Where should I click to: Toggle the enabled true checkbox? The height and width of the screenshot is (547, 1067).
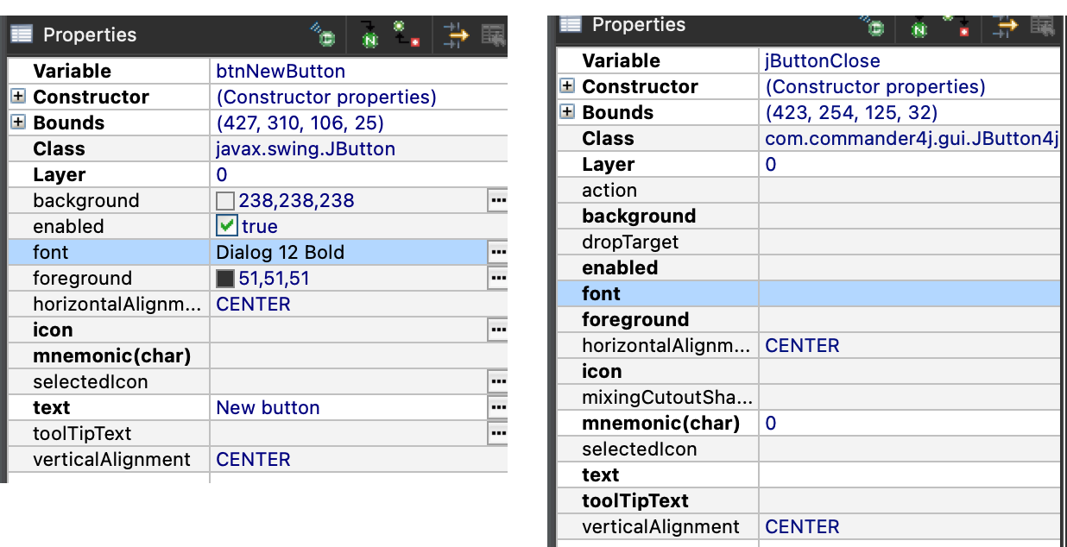pos(226,226)
